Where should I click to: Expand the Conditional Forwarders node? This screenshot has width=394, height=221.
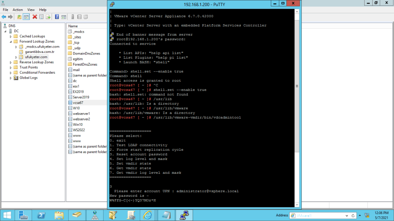[x=11, y=73]
